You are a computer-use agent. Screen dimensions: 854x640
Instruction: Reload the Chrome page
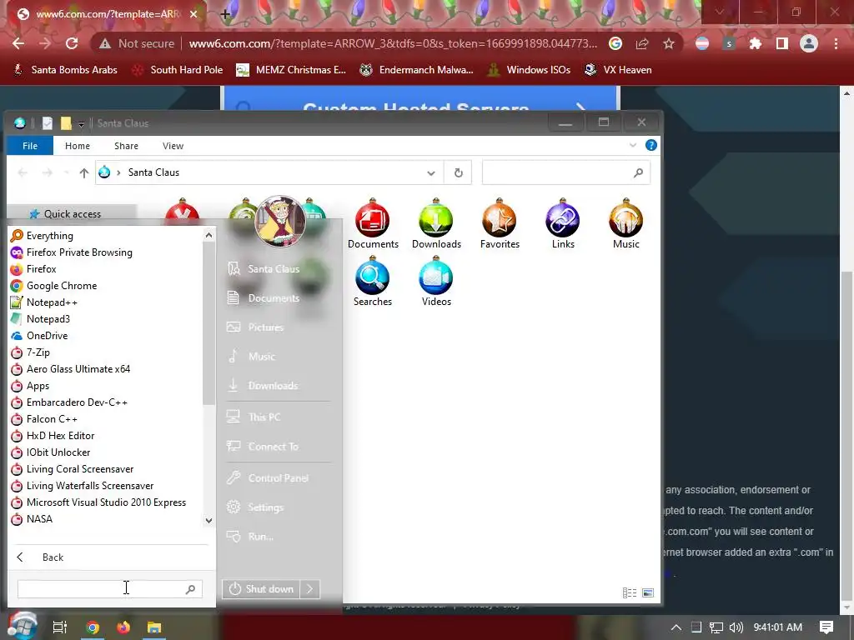click(x=72, y=43)
